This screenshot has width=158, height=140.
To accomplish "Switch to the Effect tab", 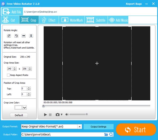I will tap(49, 20).
